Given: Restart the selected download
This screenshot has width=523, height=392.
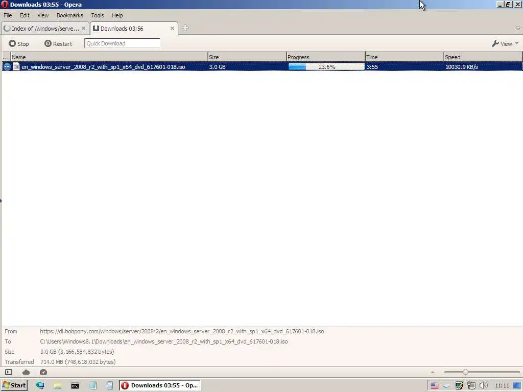Looking at the screenshot, I should (58, 44).
